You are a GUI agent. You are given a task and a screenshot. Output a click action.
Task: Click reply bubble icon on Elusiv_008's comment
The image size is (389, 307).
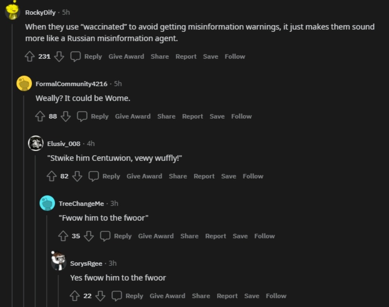coord(94,176)
